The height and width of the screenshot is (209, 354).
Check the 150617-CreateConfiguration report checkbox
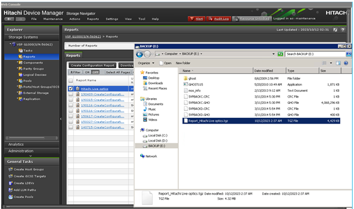point(71,116)
